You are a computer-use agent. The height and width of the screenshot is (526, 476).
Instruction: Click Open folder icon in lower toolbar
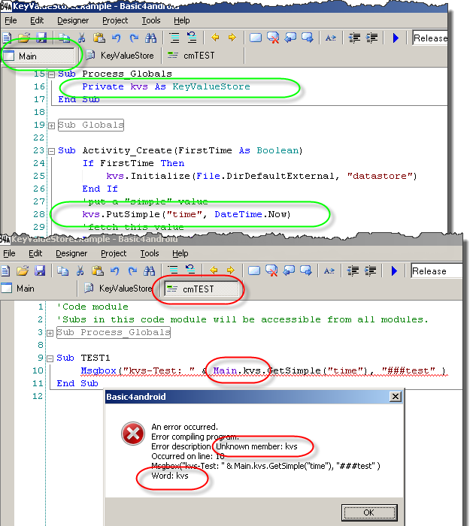click(23, 271)
